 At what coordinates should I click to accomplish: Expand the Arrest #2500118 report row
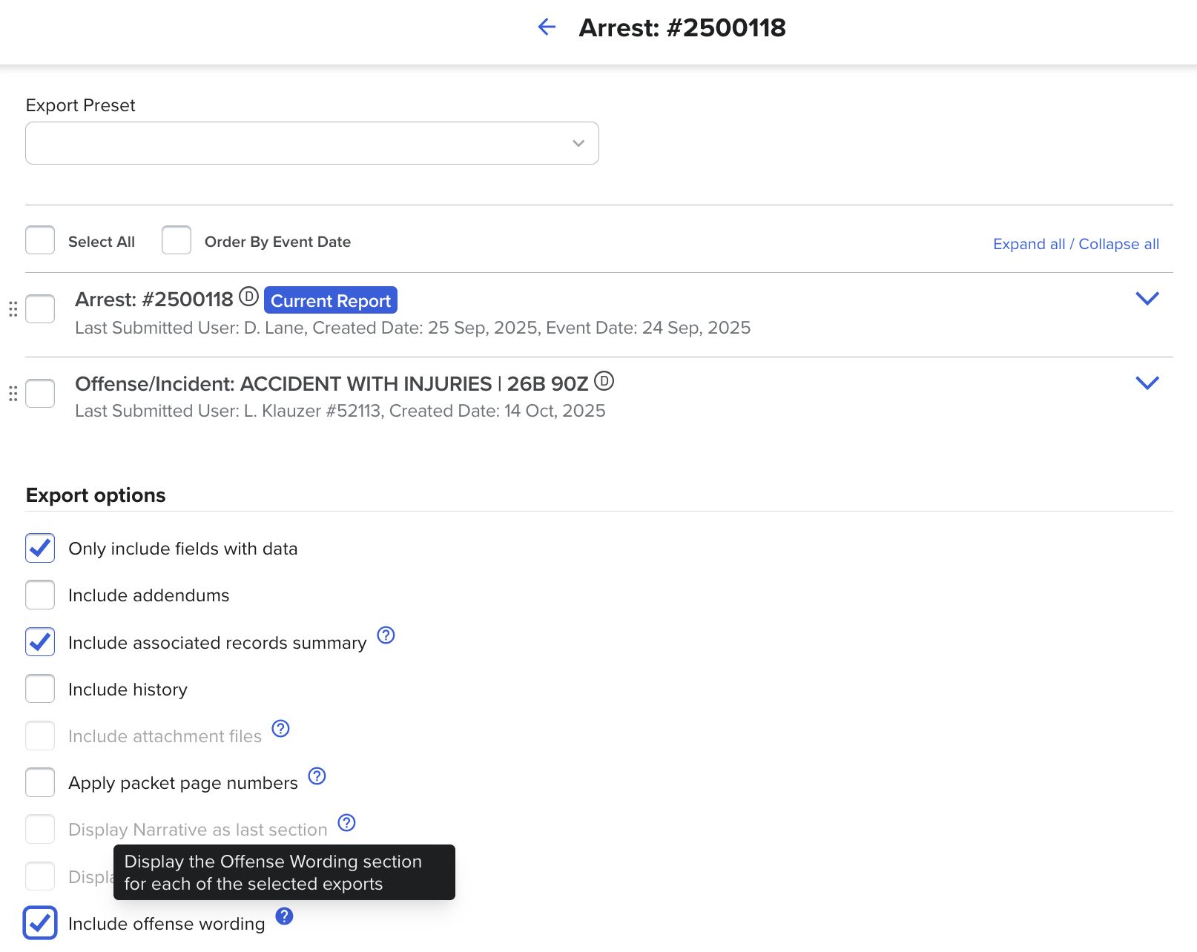(1147, 299)
